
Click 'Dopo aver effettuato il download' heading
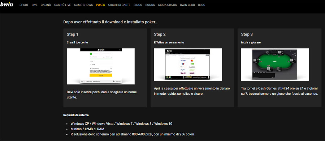111,22
